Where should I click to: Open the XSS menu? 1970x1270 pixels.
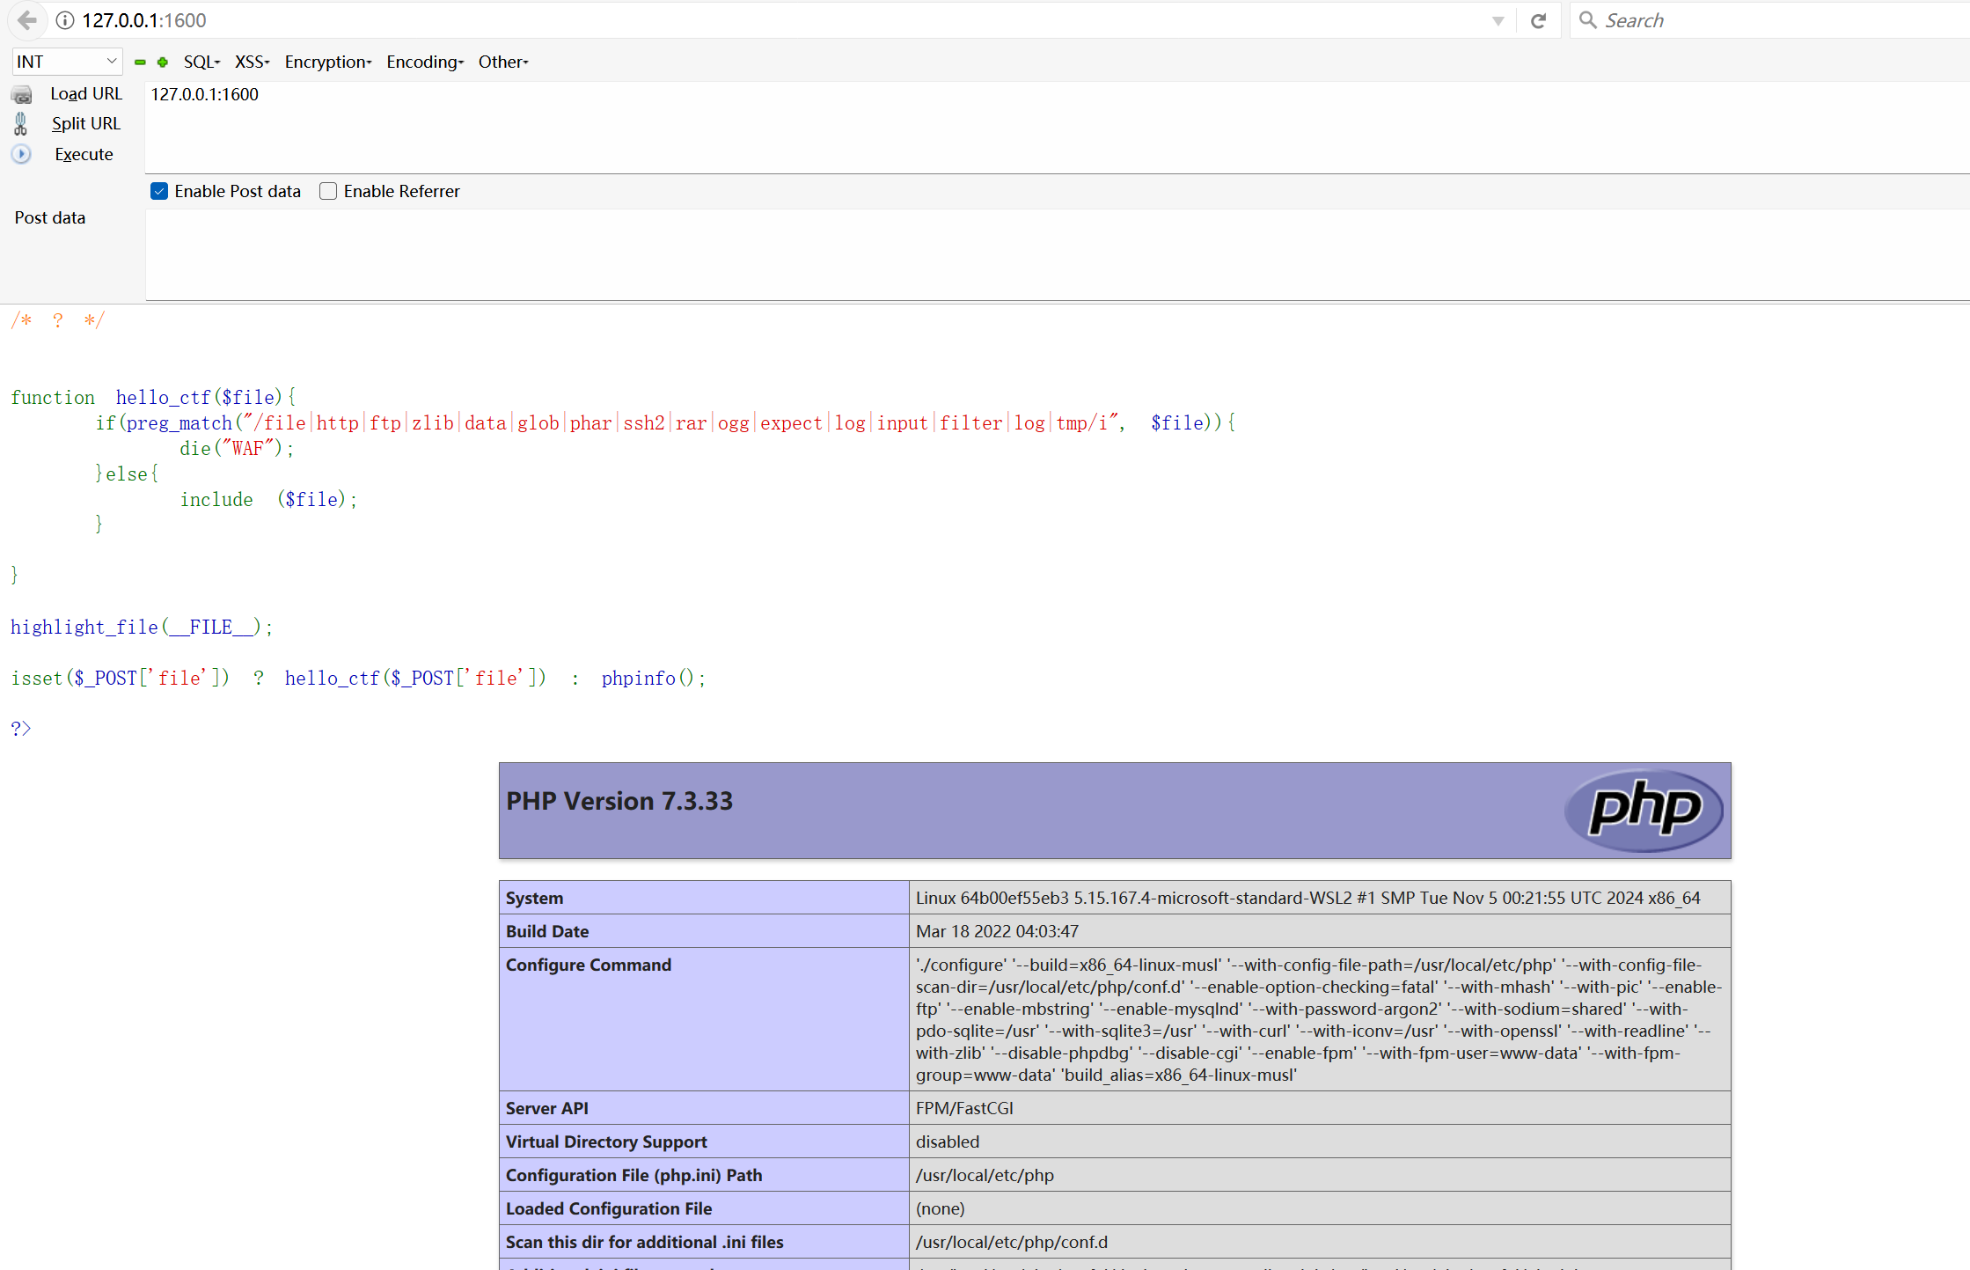pos(252,62)
